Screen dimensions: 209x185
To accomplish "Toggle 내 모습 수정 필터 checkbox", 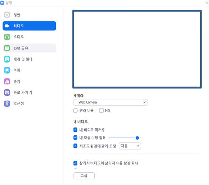I will click(x=75, y=138).
